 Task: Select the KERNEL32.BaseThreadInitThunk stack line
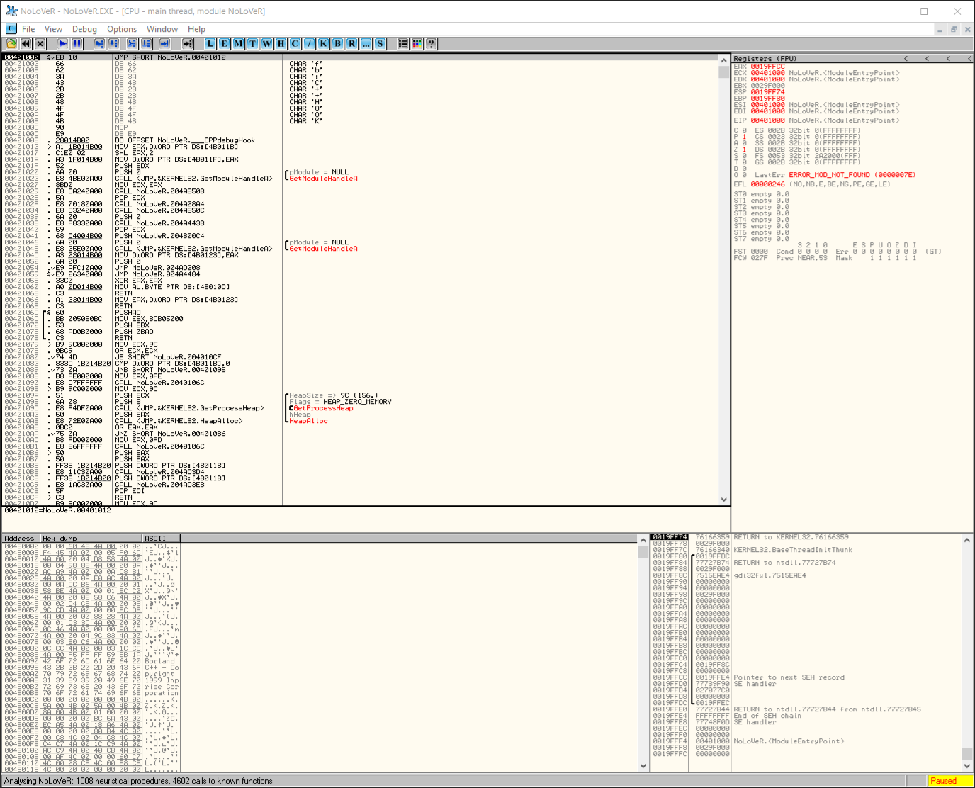[805, 550]
